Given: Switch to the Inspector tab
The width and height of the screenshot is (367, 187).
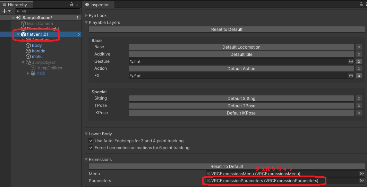Looking at the screenshot, I should 97,5.
